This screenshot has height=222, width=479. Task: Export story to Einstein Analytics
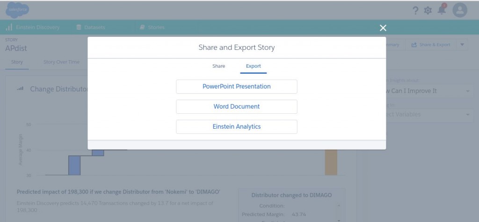point(236,126)
